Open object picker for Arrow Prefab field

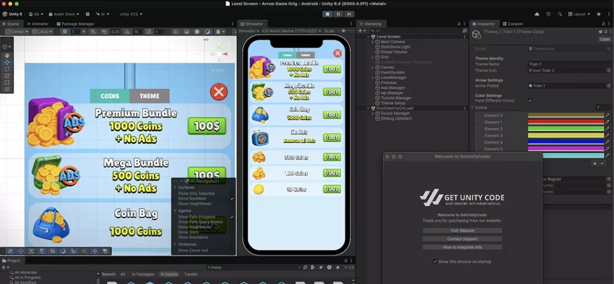click(609, 86)
